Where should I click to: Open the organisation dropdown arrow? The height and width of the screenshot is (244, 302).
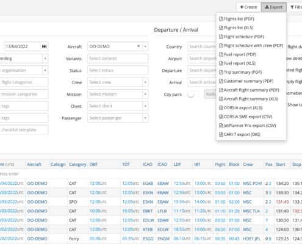pyautogui.click(x=45, y=70)
